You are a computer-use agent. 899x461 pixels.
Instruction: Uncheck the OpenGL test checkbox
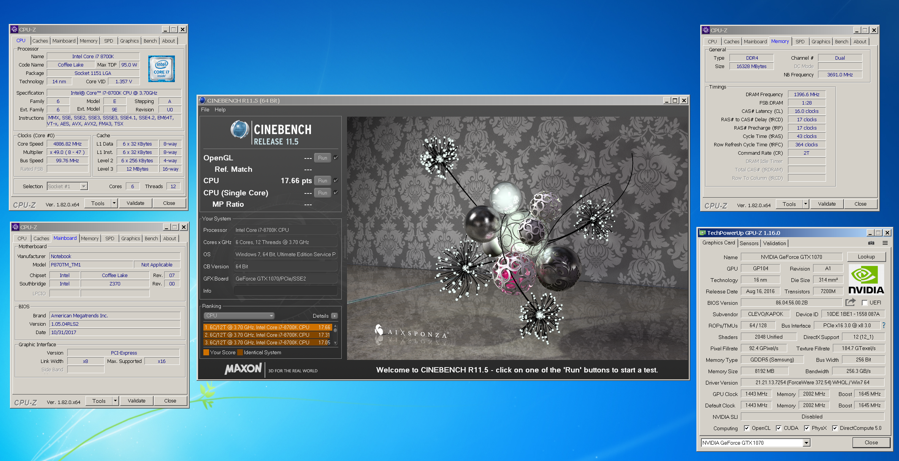tap(336, 158)
